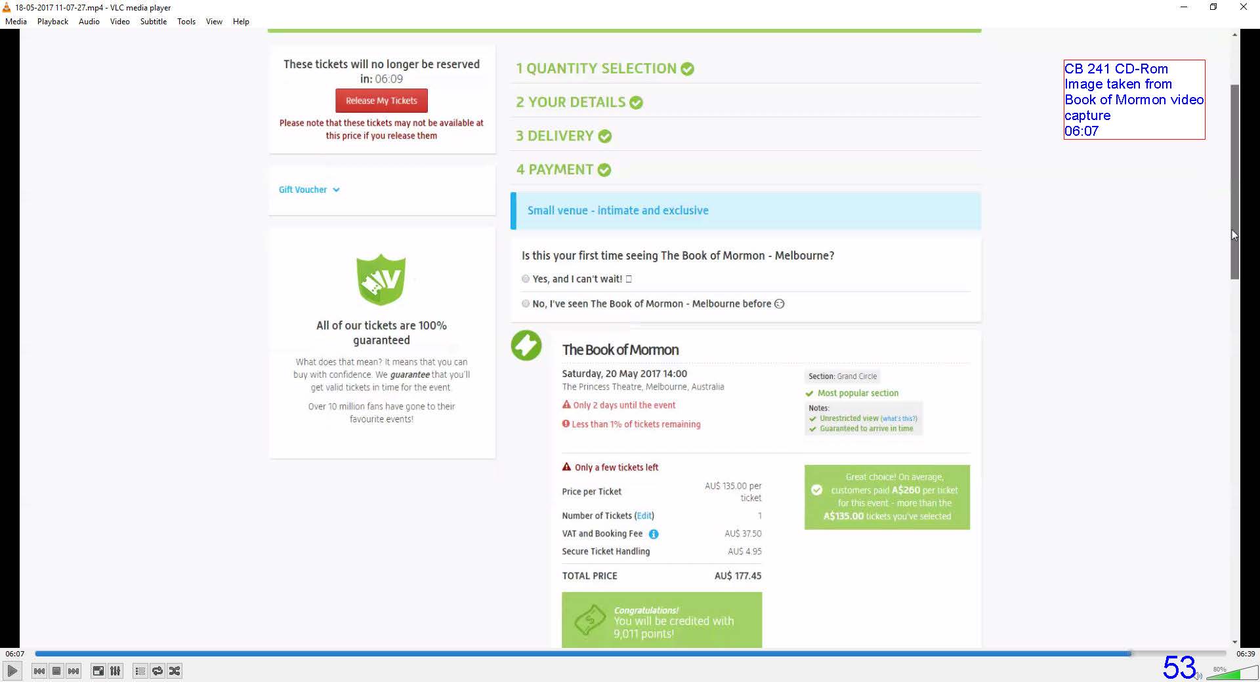Click the green check next to Payment
1260x682 pixels.
coord(604,170)
